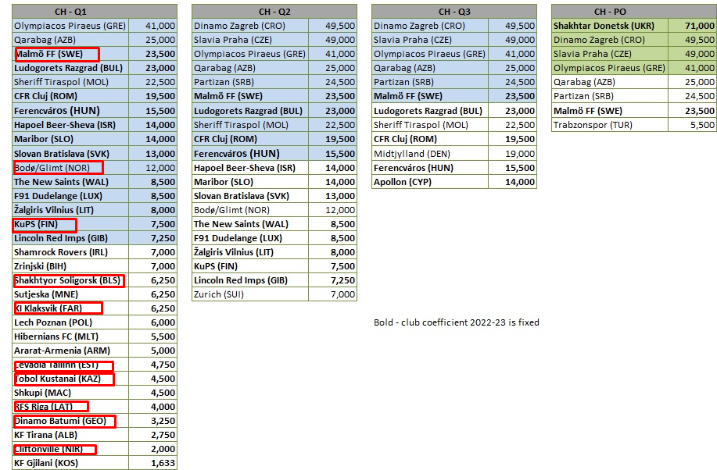Click the 4,750 coefficient value
717x470 pixels.
(x=152, y=365)
